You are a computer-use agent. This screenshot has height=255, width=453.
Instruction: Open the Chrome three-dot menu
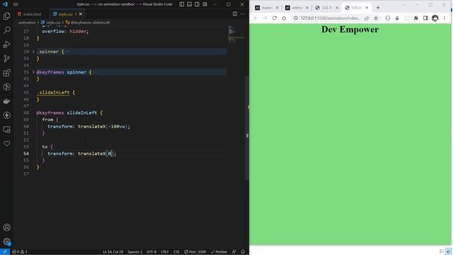click(x=445, y=18)
